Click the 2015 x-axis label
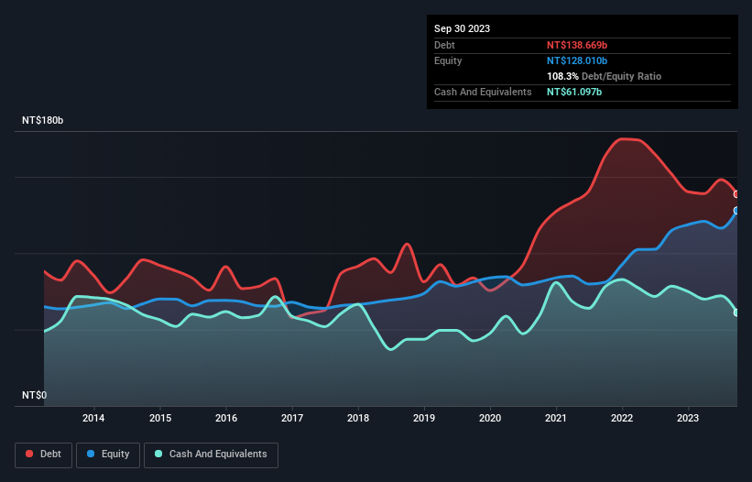 coord(160,418)
